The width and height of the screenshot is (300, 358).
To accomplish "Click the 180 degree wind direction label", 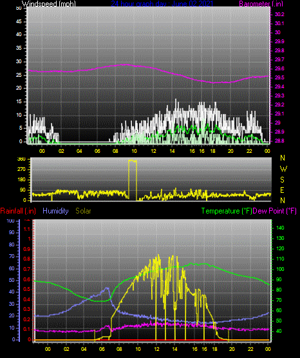I will click(21, 180).
